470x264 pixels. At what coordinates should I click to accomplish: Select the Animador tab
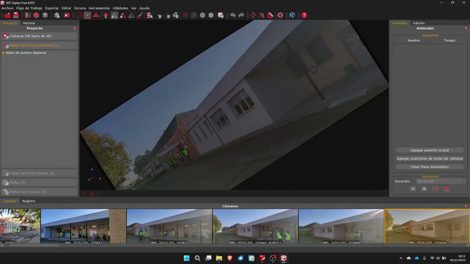400,23
